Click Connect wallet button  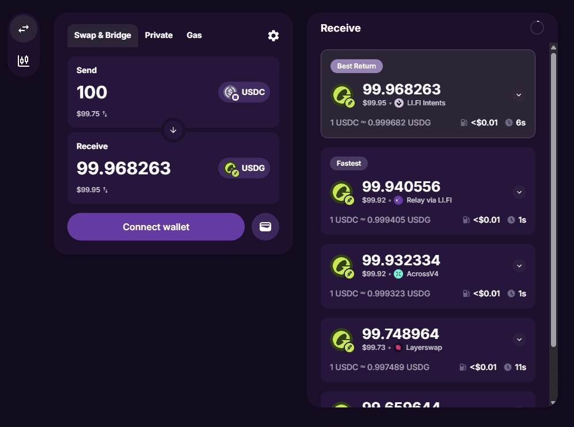[156, 227]
